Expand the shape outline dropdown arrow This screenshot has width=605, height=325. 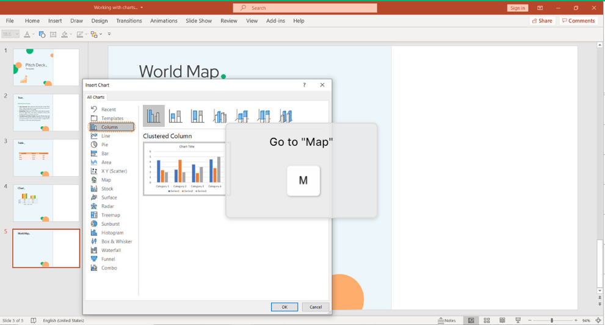point(85,34)
